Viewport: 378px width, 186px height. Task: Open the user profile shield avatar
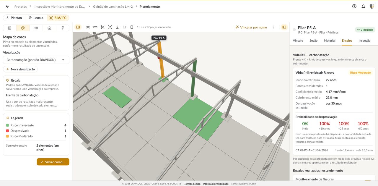click(x=372, y=6)
